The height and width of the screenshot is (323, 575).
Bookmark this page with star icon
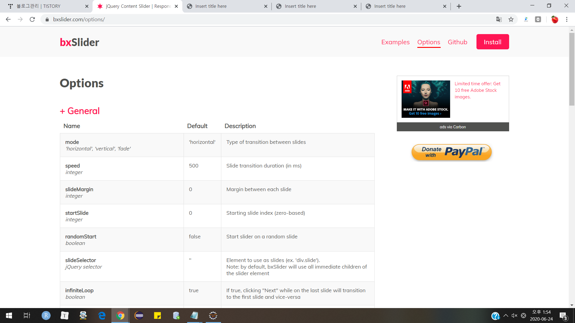511,19
